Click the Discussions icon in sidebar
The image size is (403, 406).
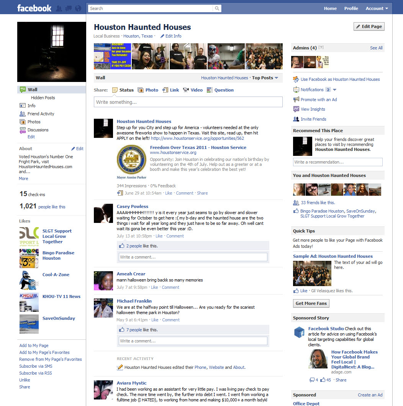[x=23, y=130]
